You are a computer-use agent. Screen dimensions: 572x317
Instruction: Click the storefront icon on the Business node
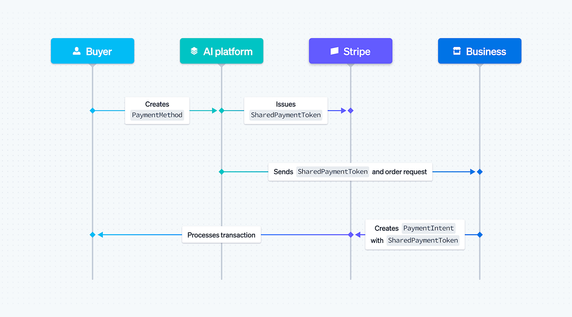click(456, 51)
